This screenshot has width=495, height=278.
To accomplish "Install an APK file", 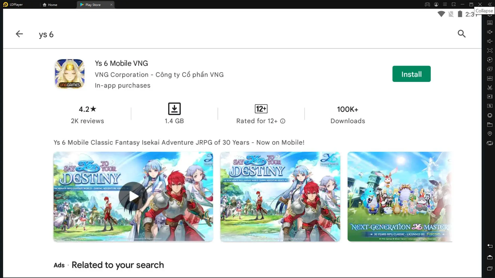I will [490, 78].
